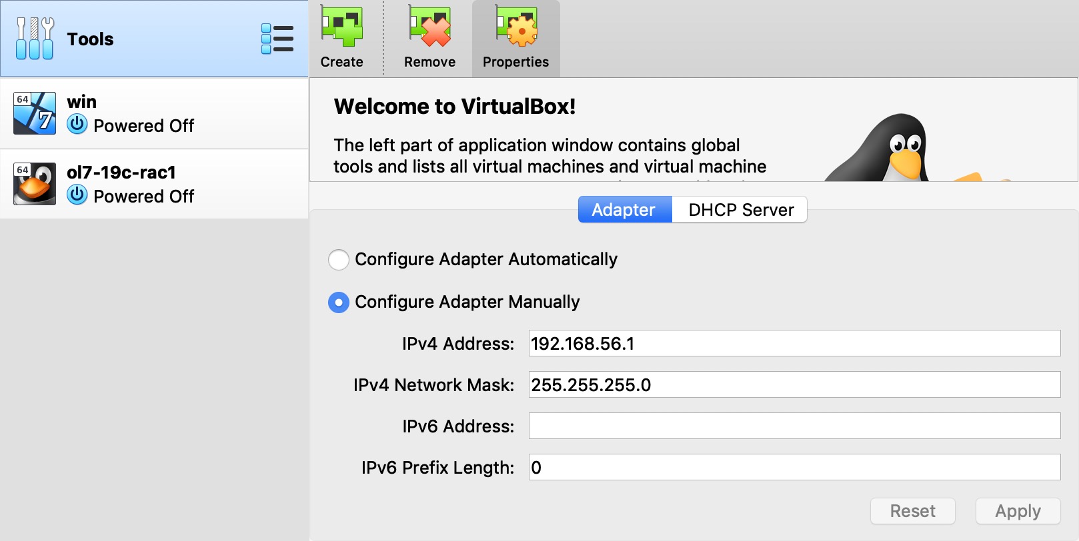Click the power icon for ol7-19c-rac1
The width and height of the screenshot is (1079, 541).
[77, 195]
